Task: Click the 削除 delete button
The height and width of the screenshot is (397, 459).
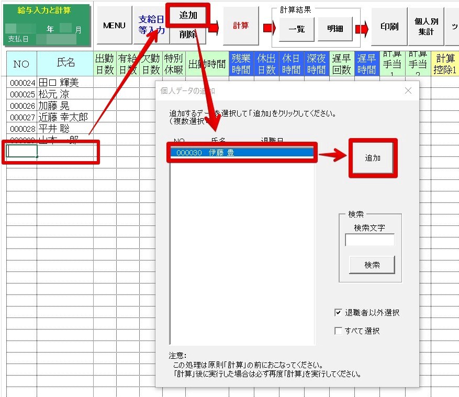Action: [188, 35]
